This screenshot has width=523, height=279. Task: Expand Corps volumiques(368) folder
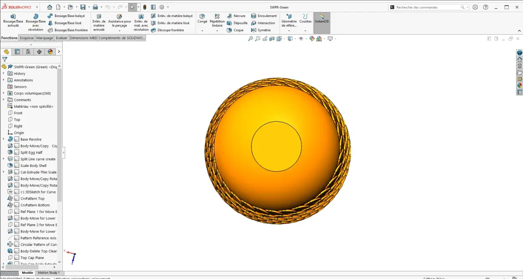click(3, 93)
